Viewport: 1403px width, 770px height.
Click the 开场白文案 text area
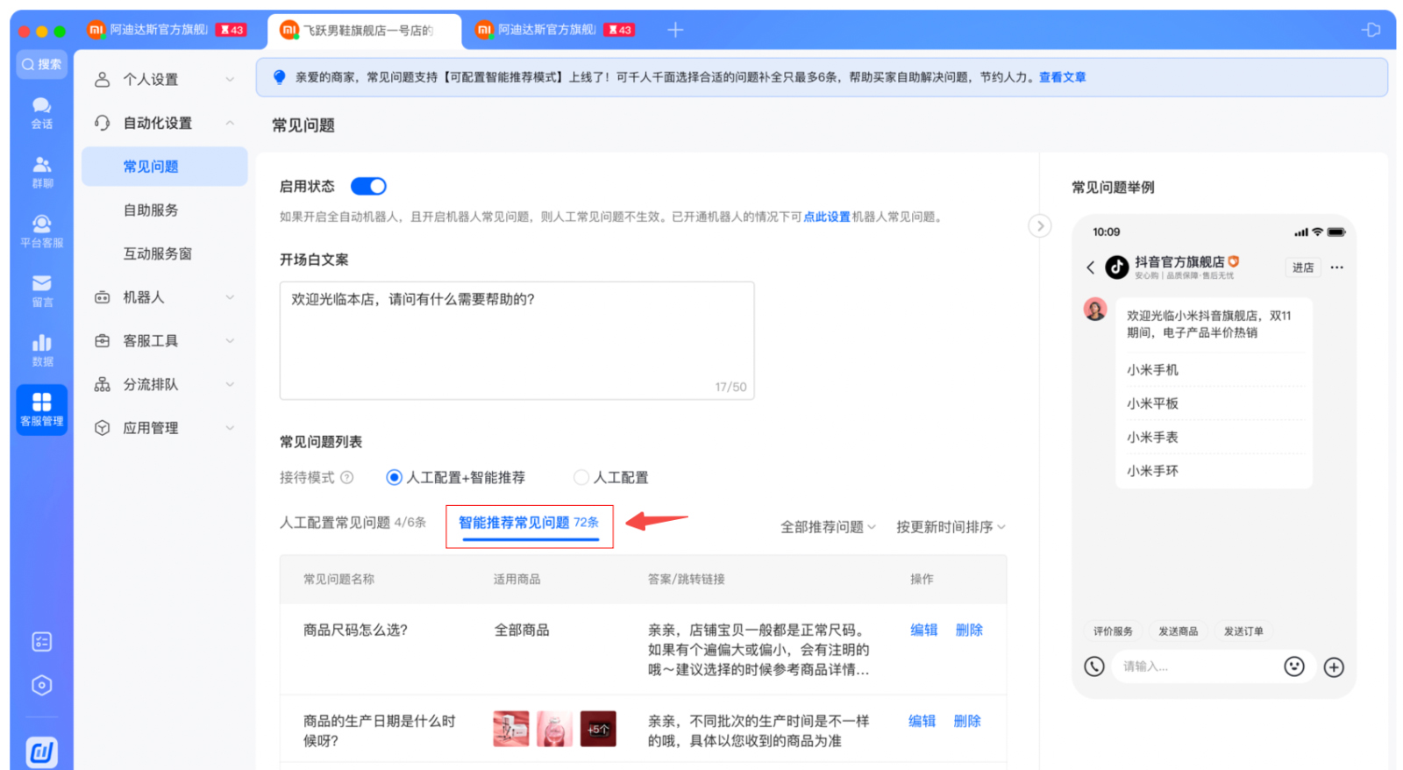516,340
